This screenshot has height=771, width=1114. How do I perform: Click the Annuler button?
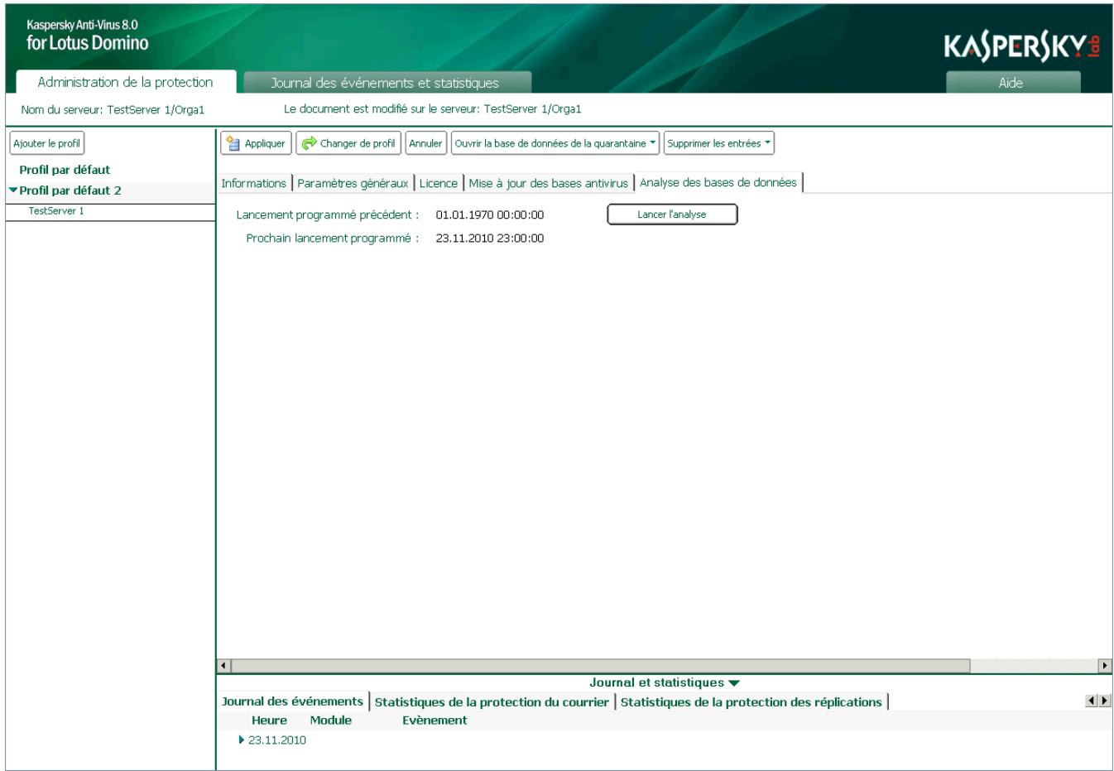tap(425, 143)
